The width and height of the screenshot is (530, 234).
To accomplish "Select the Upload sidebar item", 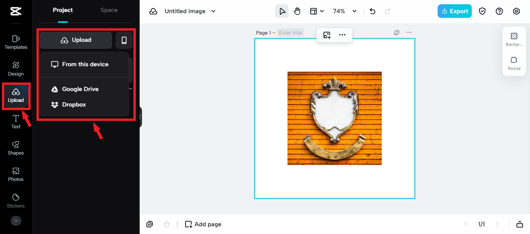I will (x=16, y=96).
